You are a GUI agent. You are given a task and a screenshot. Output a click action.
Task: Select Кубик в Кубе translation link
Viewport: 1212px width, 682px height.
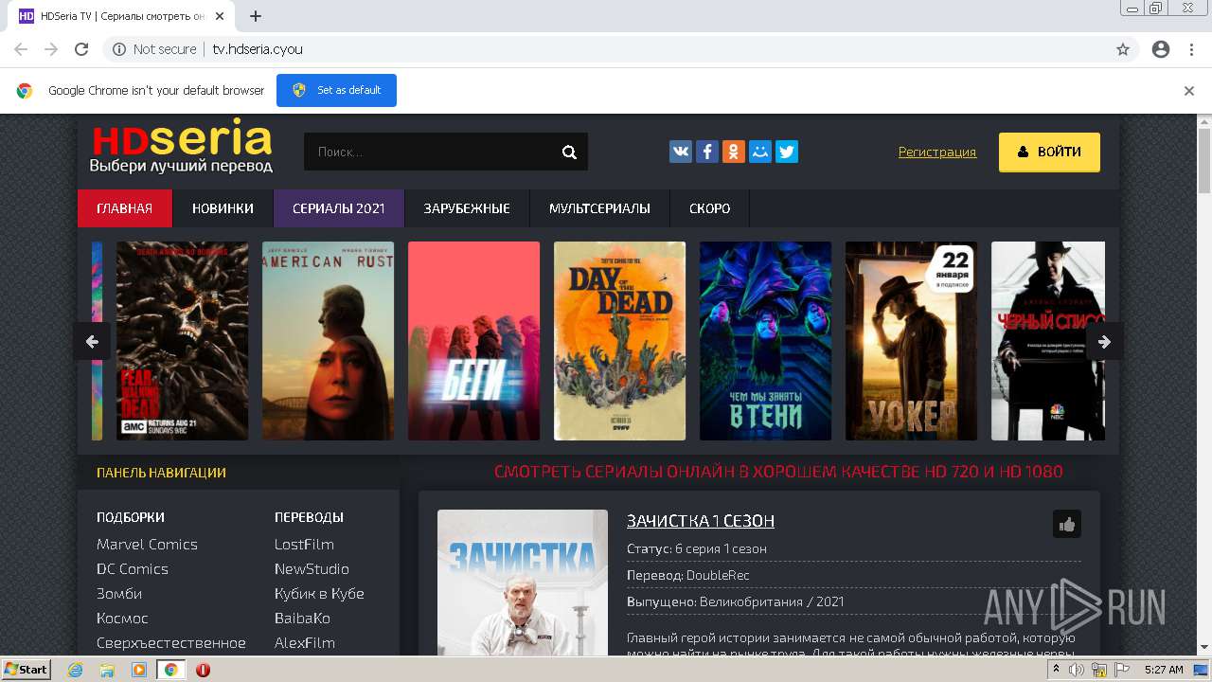319,593
